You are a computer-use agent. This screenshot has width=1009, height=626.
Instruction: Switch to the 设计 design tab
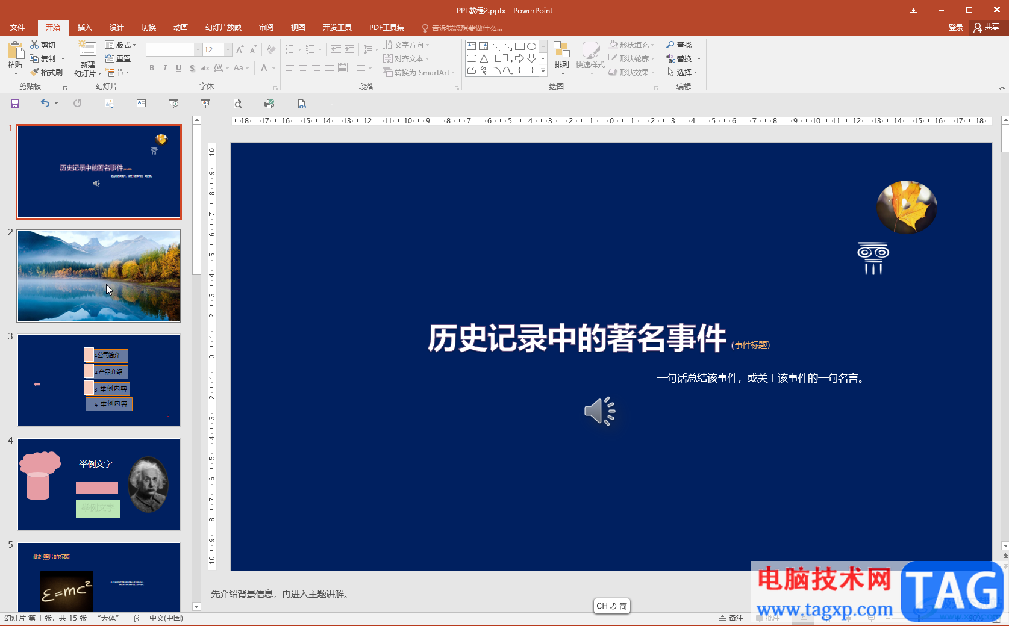[116, 28]
